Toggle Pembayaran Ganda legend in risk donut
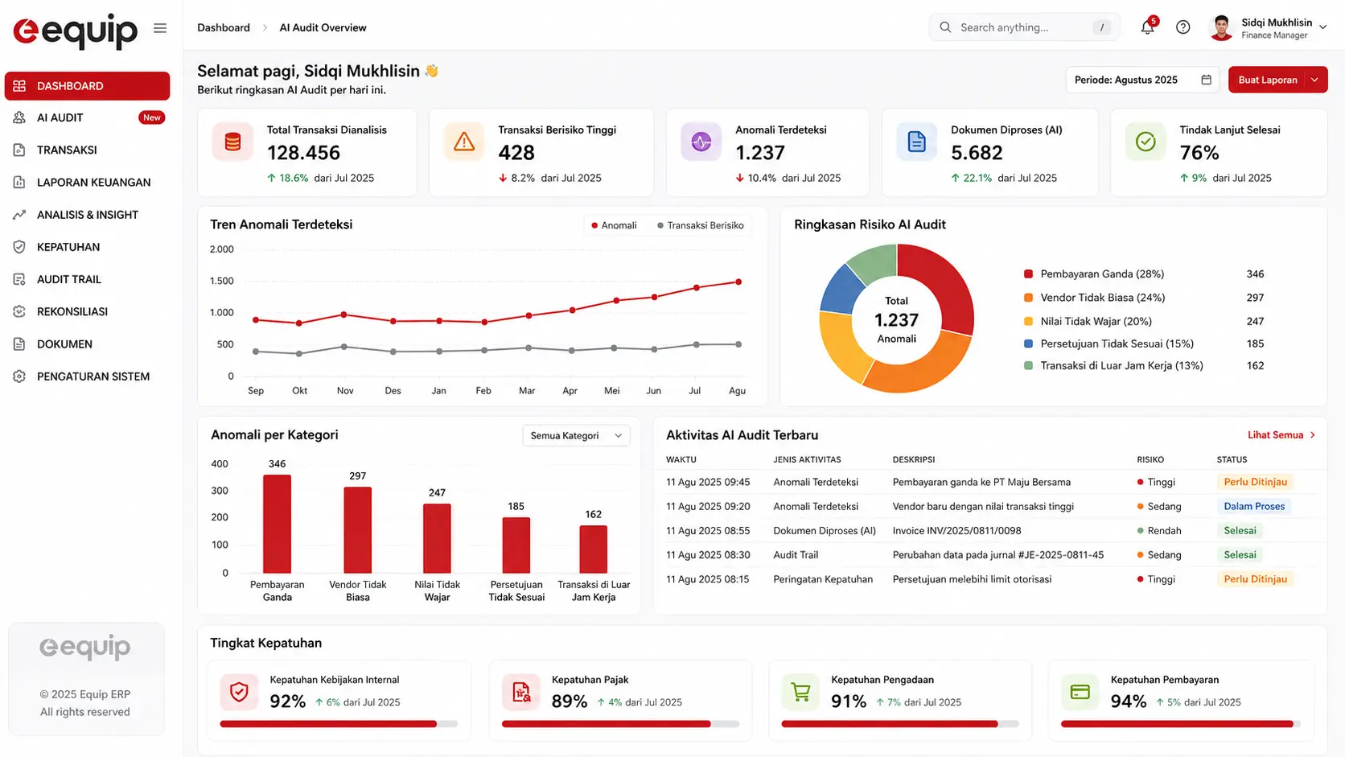1345x757 pixels. [x=1094, y=274]
